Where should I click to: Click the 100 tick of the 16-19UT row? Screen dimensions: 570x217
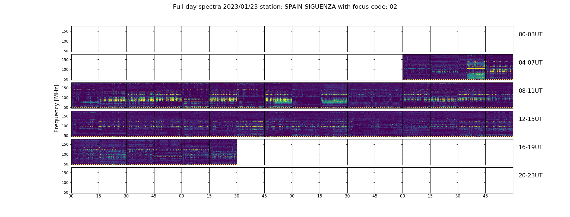pyautogui.click(x=65, y=154)
